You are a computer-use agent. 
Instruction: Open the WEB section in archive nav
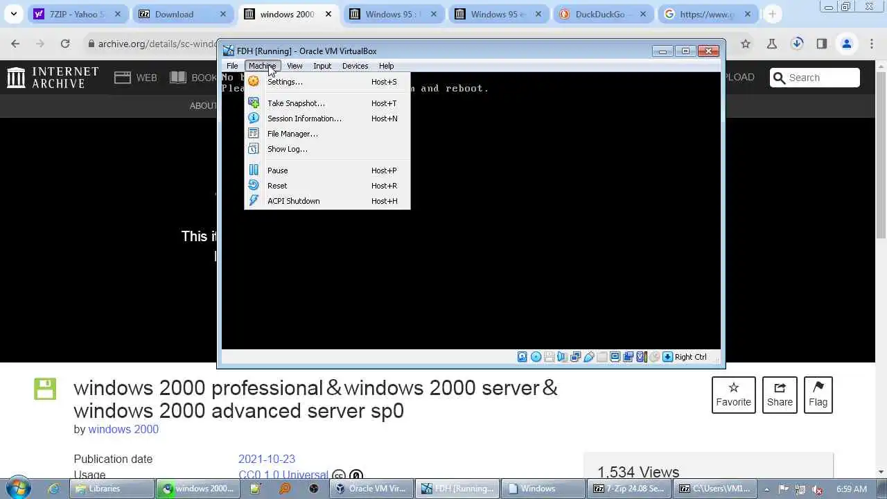tap(136, 78)
